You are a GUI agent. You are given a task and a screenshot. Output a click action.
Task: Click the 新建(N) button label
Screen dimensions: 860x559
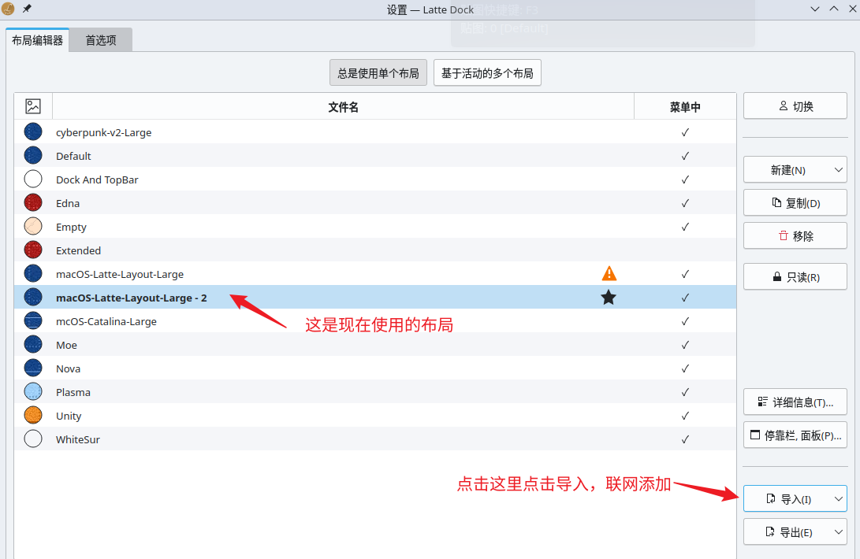pyautogui.click(x=787, y=170)
